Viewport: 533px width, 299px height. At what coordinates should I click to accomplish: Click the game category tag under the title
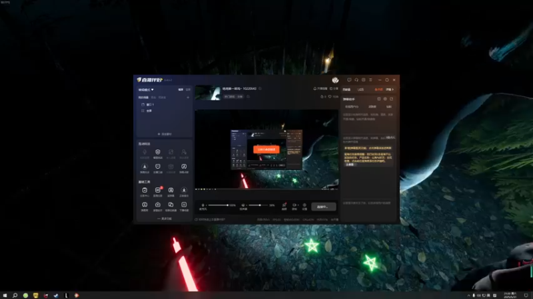[x=233, y=96]
